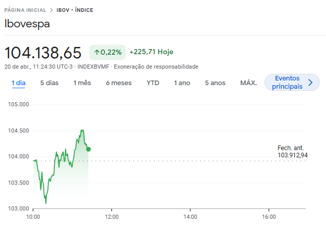Image resolution: width=326 pixels, height=227 pixels.
Task: Toggle the Eventos principais button
Action: [287, 83]
